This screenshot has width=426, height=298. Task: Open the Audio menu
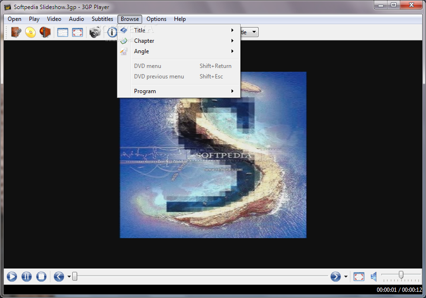(x=77, y=19)
